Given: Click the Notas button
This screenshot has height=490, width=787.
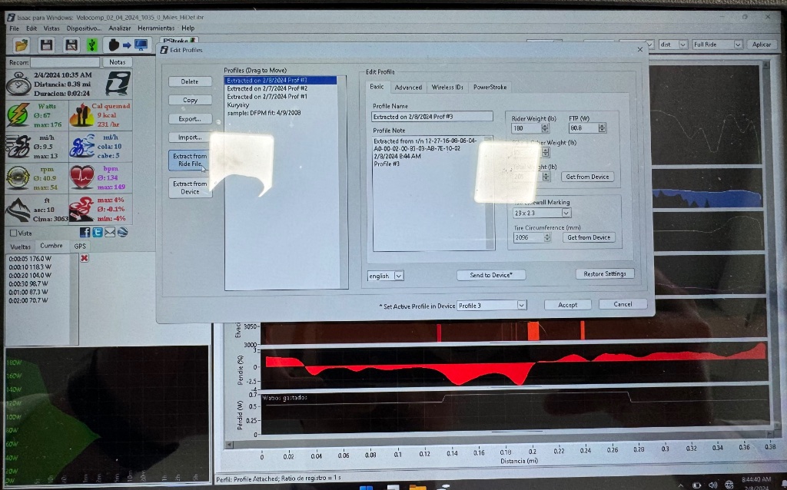Looking at the screenshot, I should click(x=117, y=62).
